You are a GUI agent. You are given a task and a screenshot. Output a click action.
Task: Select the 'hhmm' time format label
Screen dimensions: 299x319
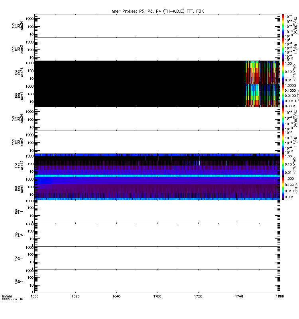tap(7, 296)
